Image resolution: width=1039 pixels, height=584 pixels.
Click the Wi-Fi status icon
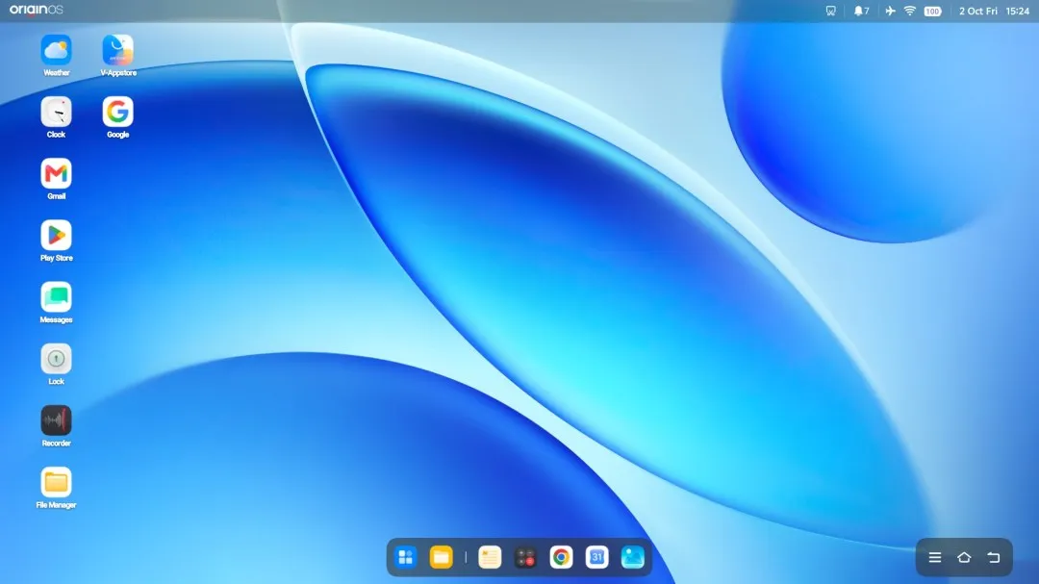[x=910, y=11]
